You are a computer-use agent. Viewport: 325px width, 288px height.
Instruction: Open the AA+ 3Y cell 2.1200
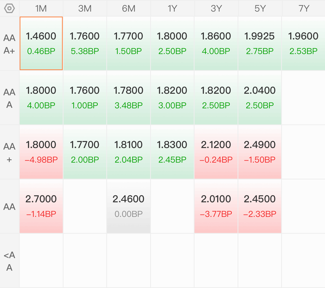tap(216, 152)
